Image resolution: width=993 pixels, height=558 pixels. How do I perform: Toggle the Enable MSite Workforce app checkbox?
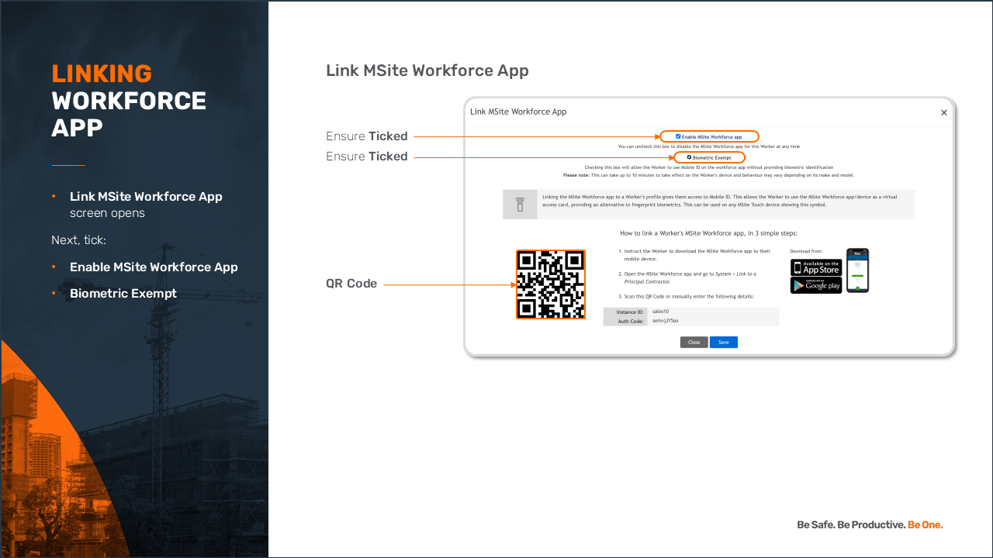(678, 136)
